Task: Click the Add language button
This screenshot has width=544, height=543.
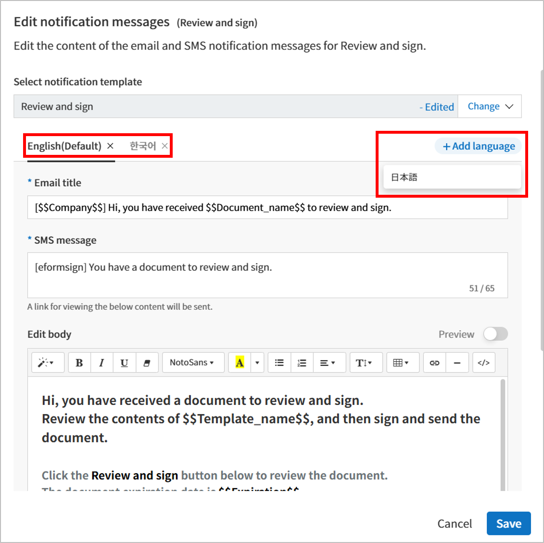Action: pyautogui.click(x=479, y=146)
